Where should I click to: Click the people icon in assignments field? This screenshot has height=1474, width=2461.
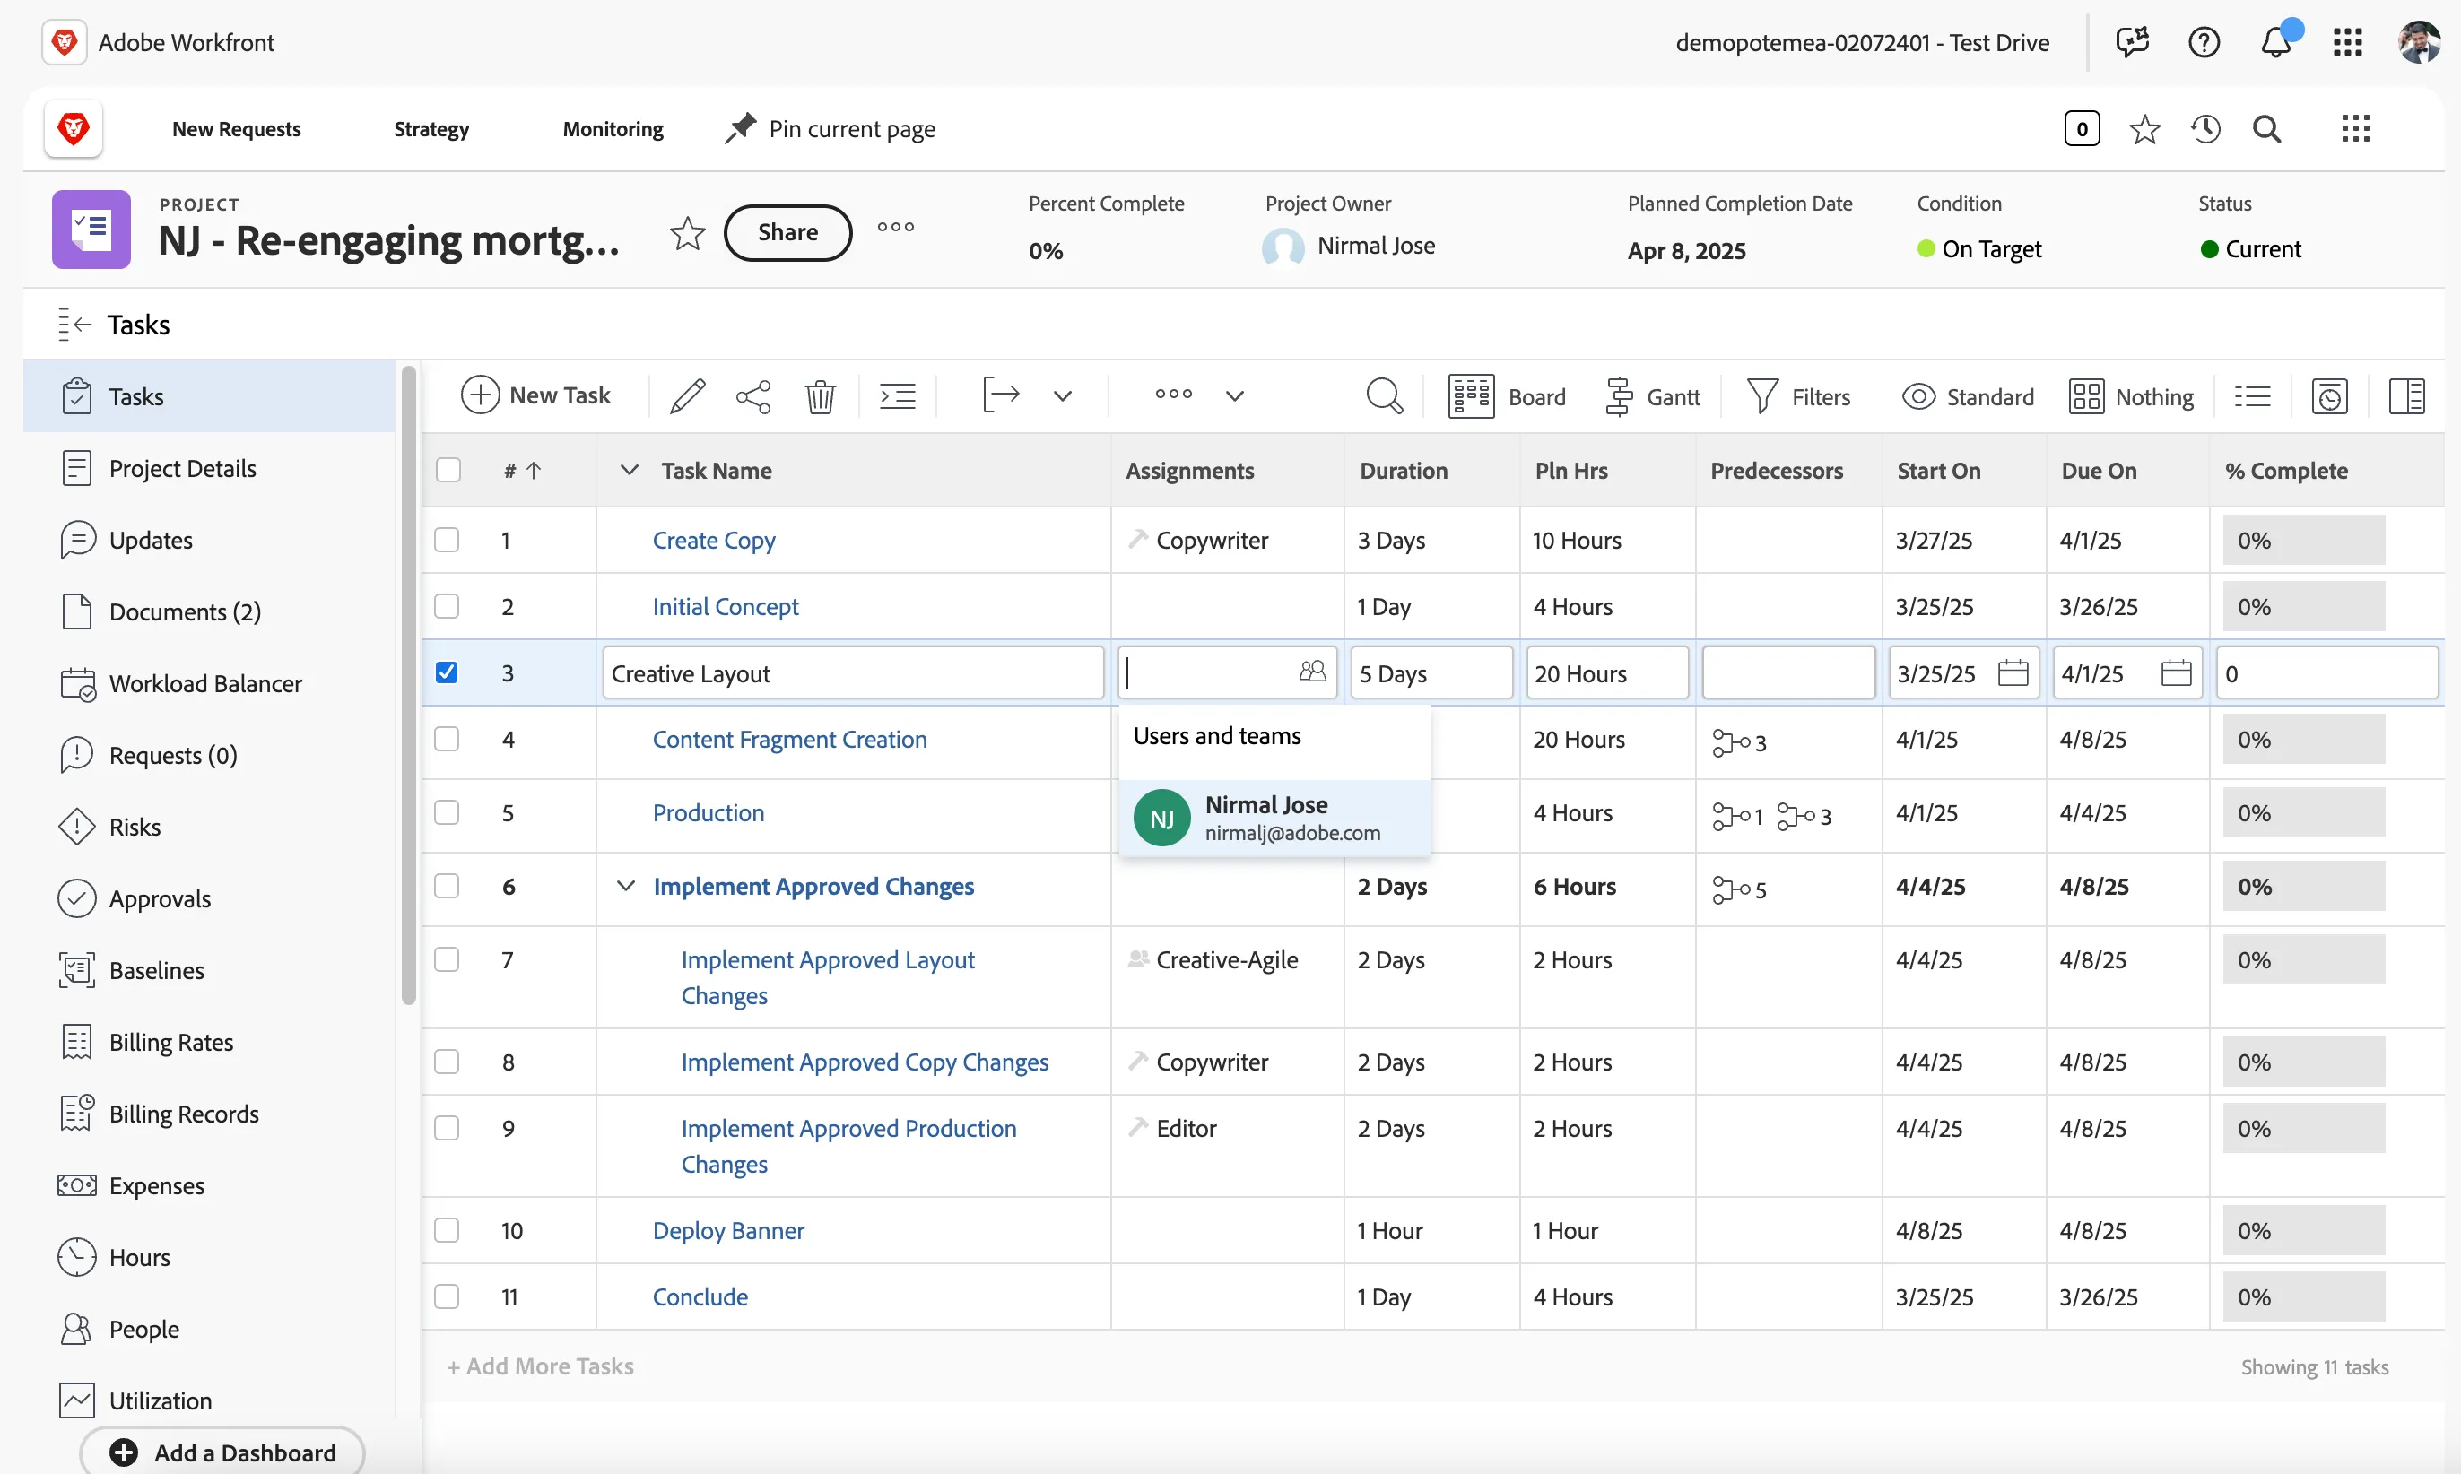(1311, 672)
